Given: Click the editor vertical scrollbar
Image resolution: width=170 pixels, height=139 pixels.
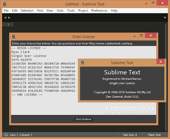Looking at the screenshot, I should [166, 77].
